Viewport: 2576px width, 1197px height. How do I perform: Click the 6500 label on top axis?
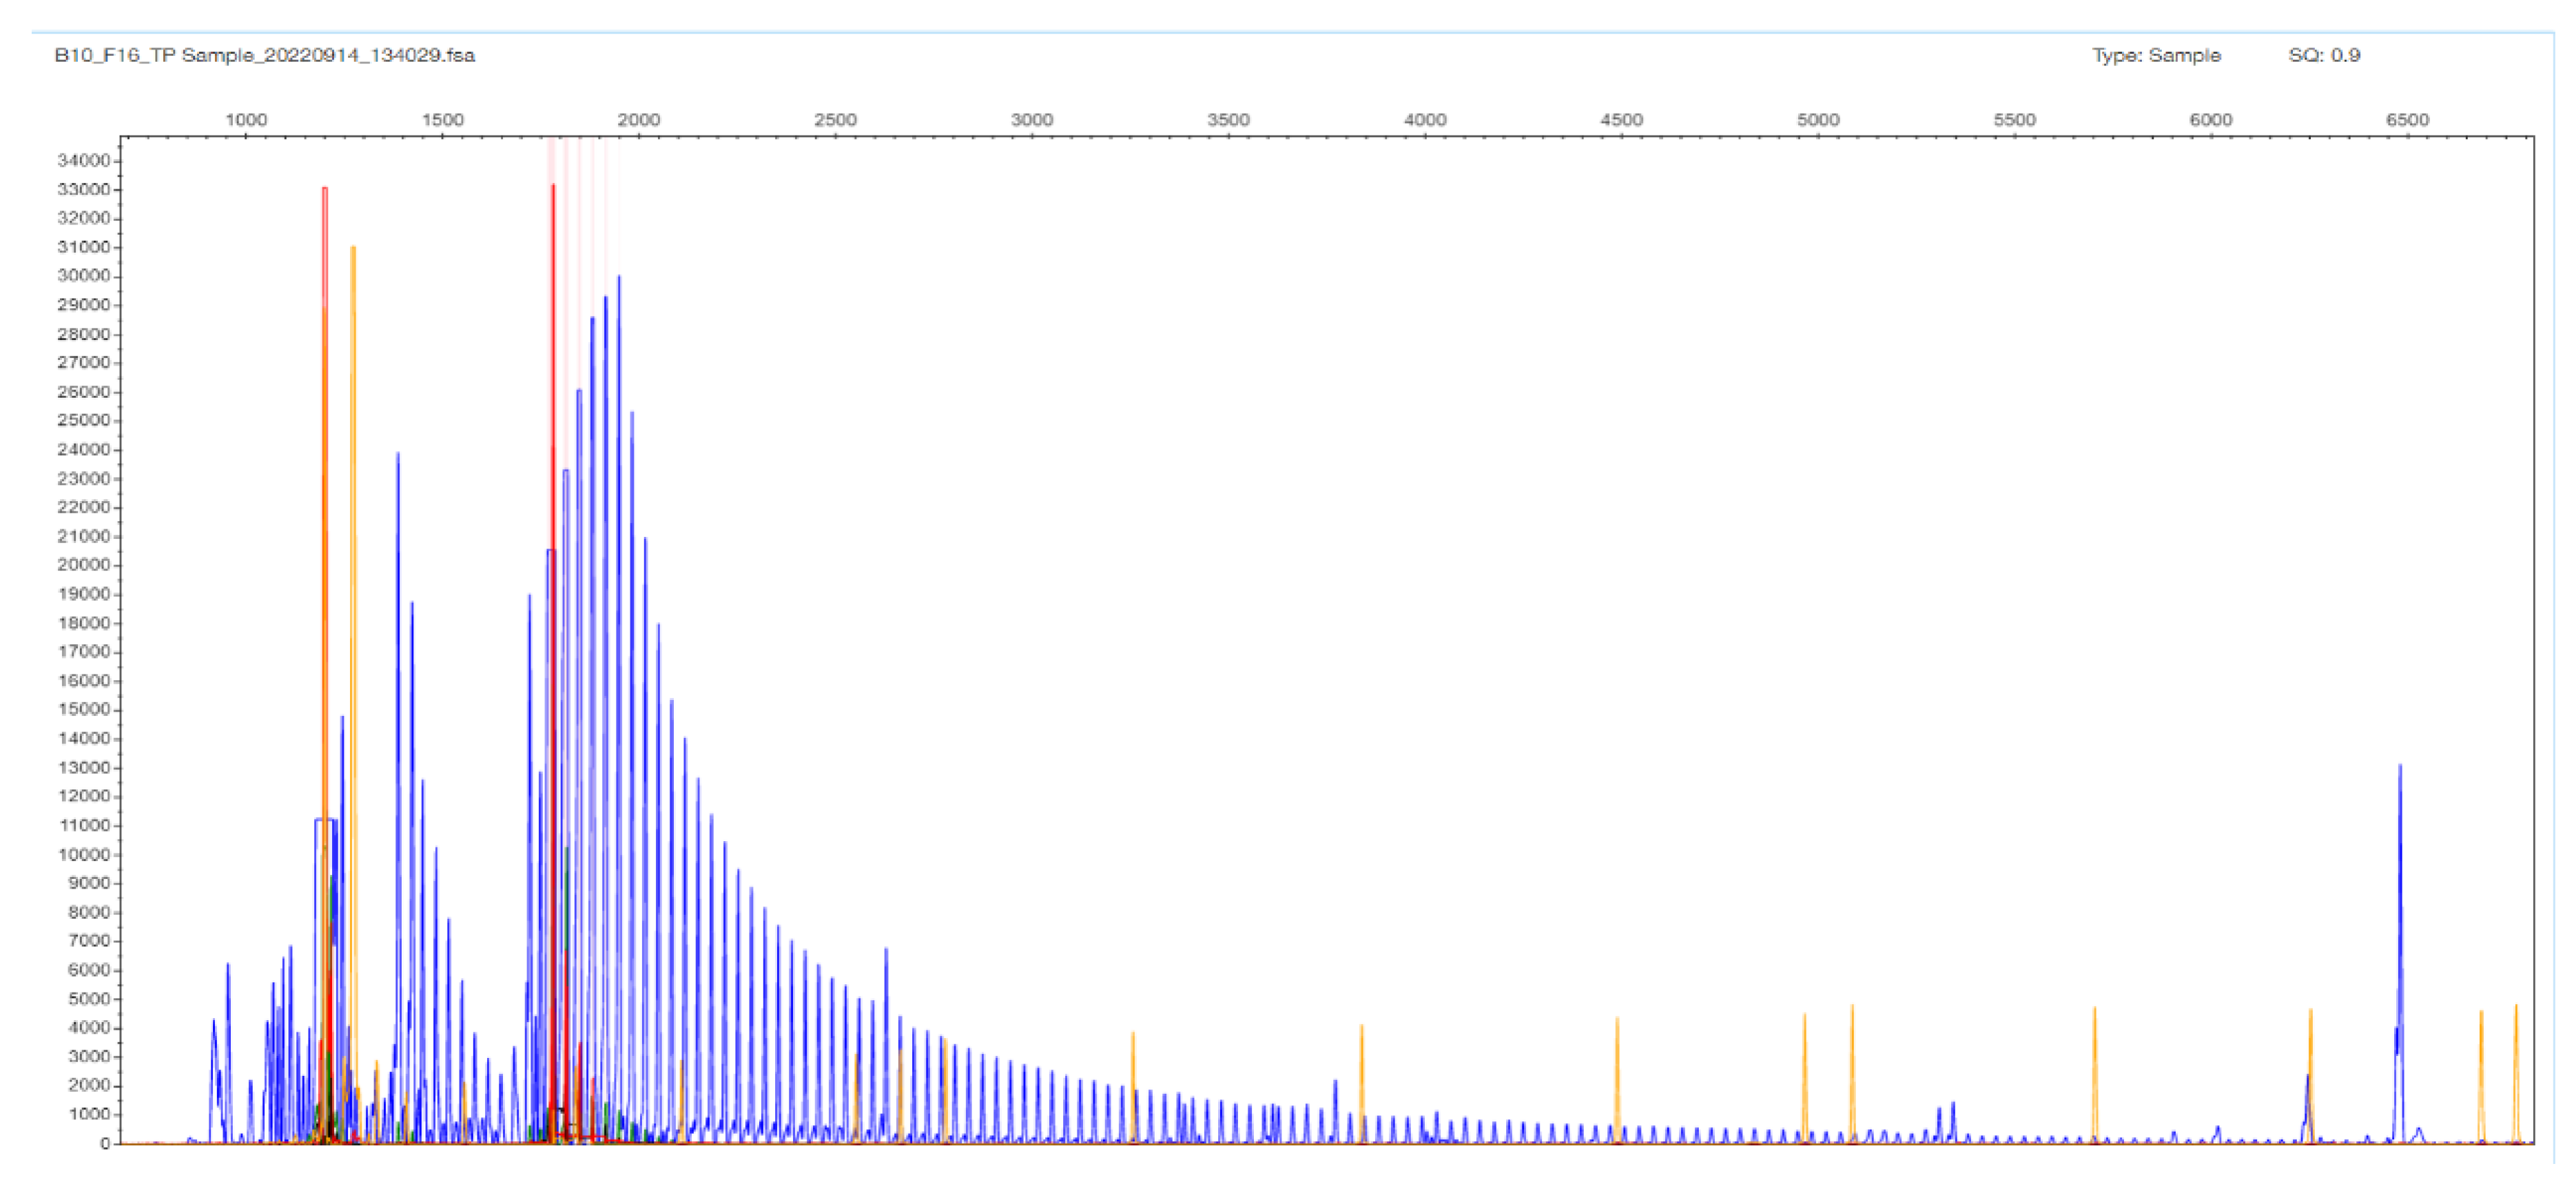(x=2407, y=120)
